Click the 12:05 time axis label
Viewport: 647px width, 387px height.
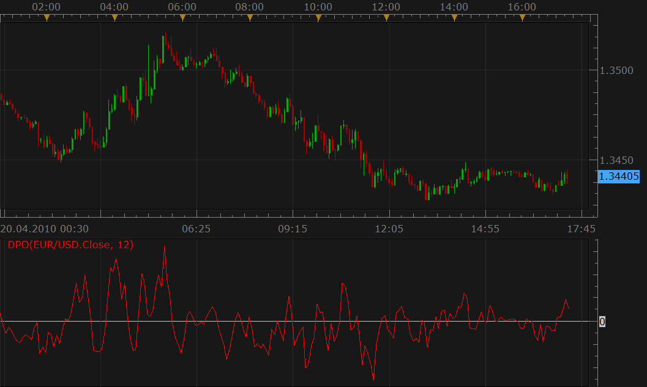389,229
